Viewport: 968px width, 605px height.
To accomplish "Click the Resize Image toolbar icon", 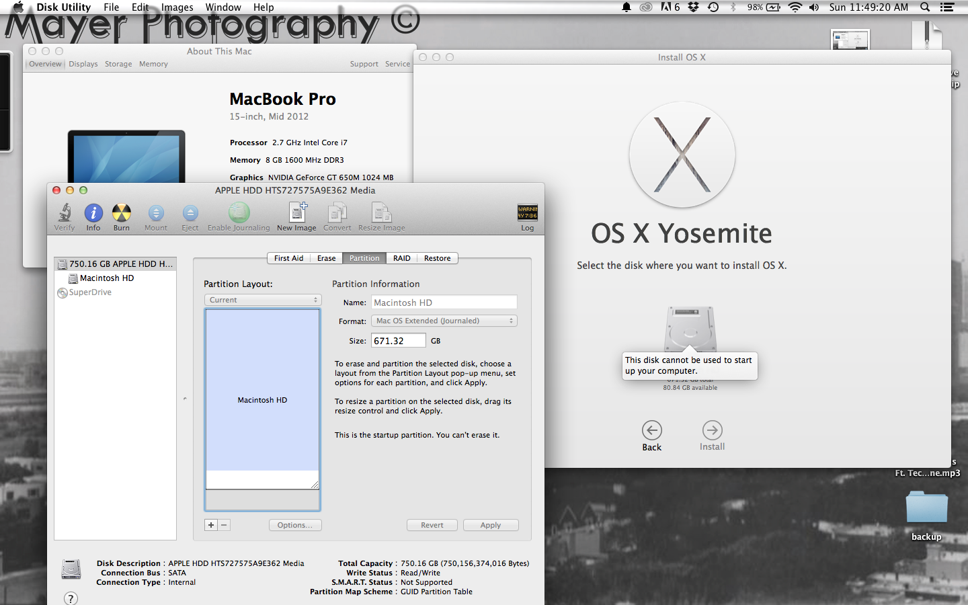I will coord(382,217).
